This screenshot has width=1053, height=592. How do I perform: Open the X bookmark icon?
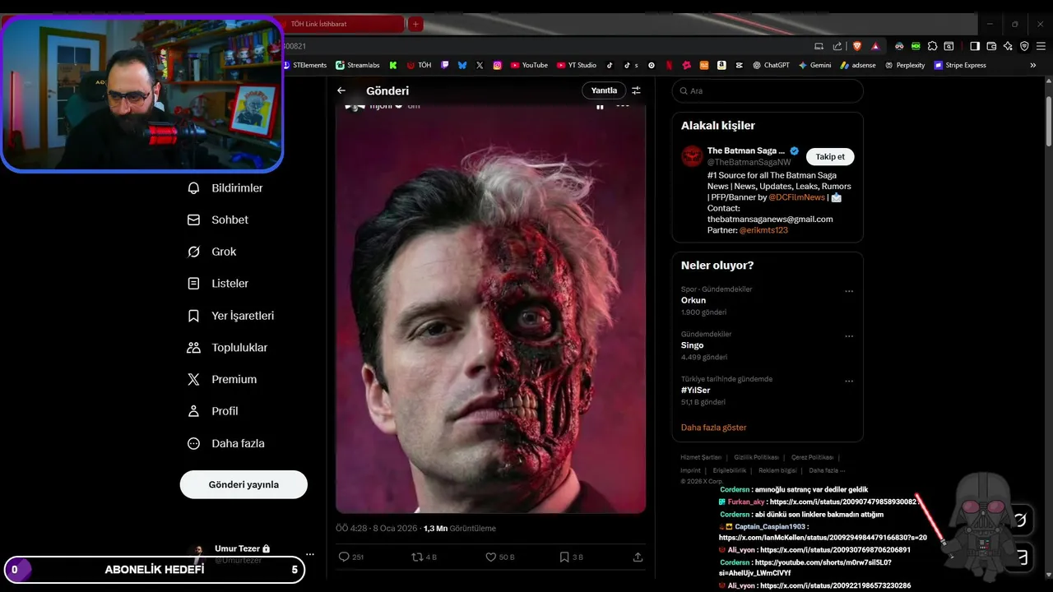coord(480,65)
